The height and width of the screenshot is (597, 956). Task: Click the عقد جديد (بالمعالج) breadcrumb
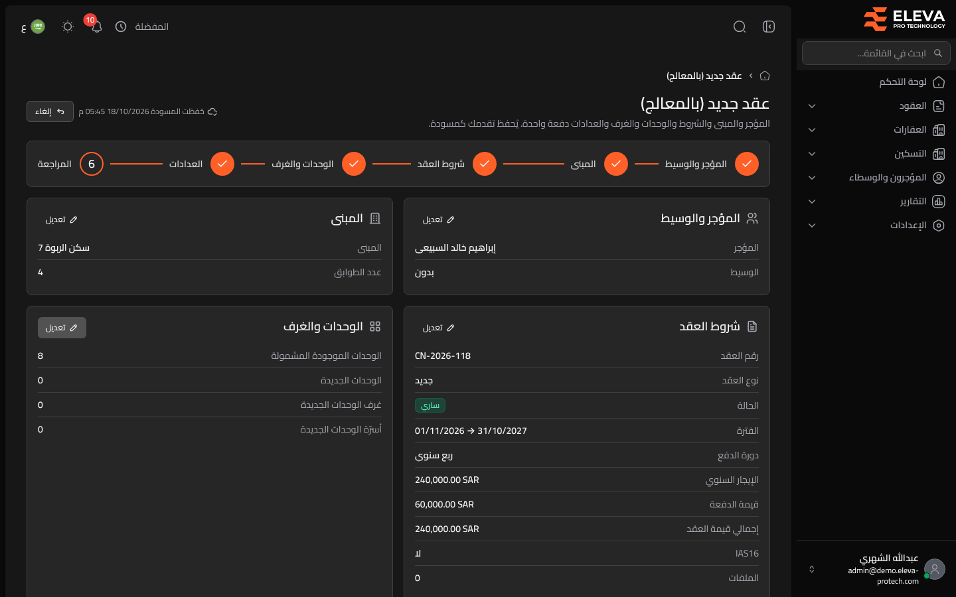(x=704, y=76)
